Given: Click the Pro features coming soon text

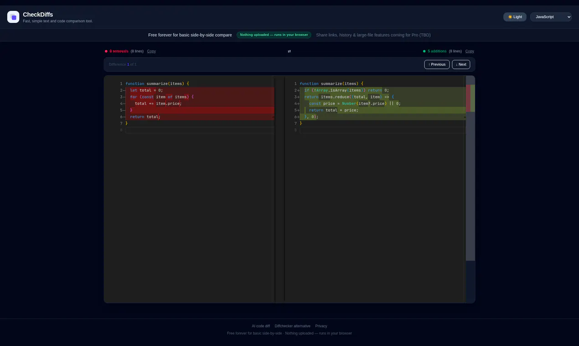Looking at the screenshot, I should (373, 35).
